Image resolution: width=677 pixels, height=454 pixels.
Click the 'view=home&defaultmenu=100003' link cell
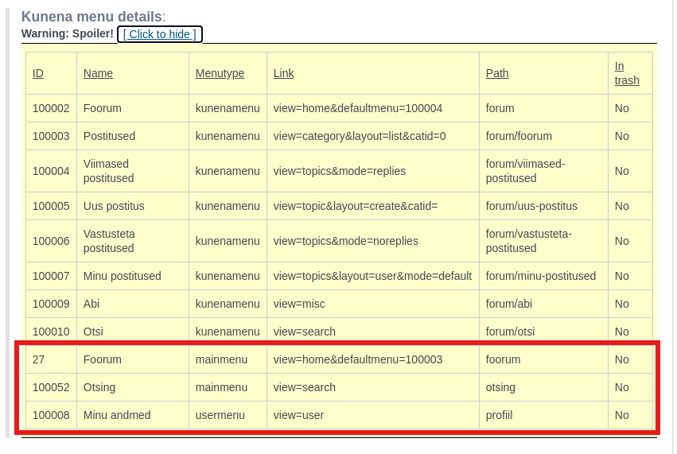(357, 359)
